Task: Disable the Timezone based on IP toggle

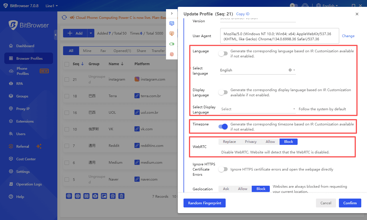Action: pos(223,127)
